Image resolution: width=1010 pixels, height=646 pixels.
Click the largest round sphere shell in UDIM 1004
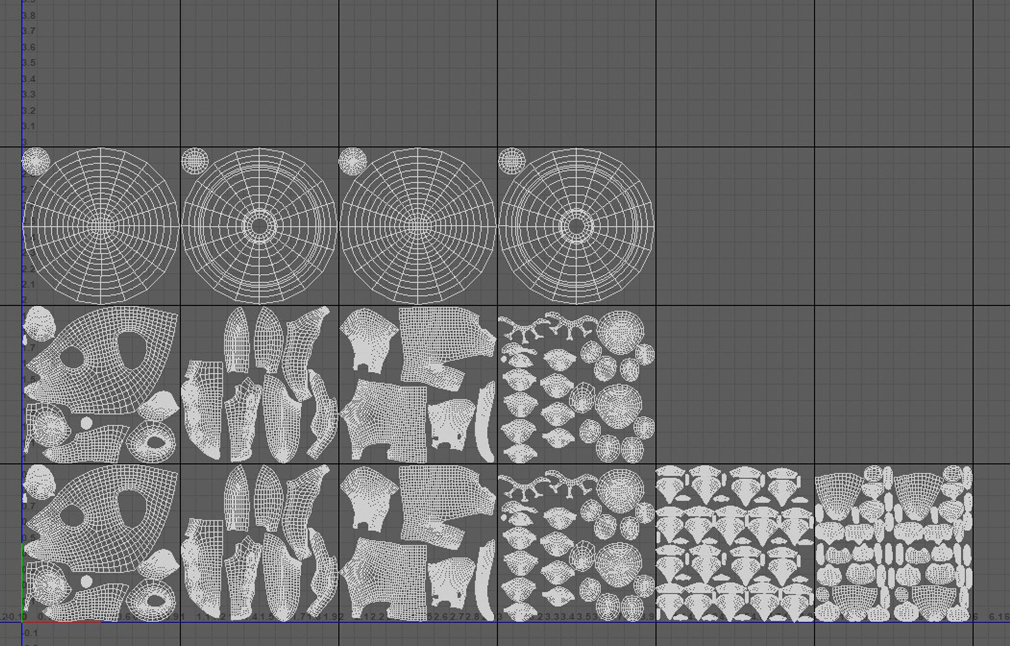(x=620, y=491)
